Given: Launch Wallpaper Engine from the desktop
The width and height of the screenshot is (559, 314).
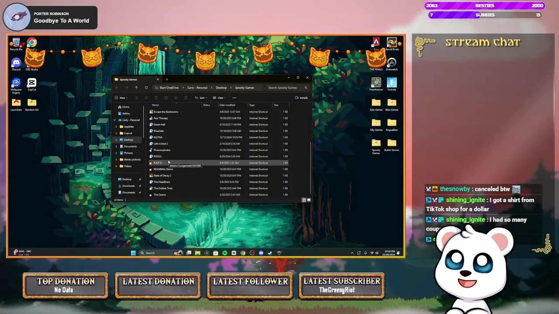Looking at the screenshot, I should coord(16,86).
